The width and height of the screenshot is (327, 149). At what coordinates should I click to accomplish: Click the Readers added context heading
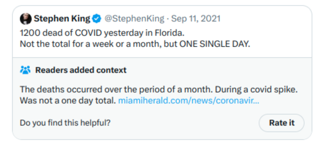[81, 70]
